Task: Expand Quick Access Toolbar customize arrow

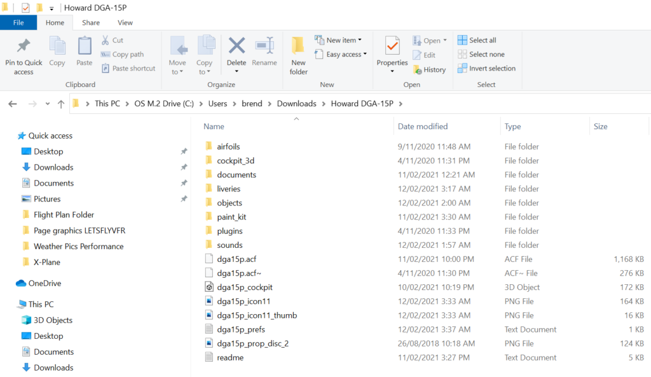Action: [51, 8]
